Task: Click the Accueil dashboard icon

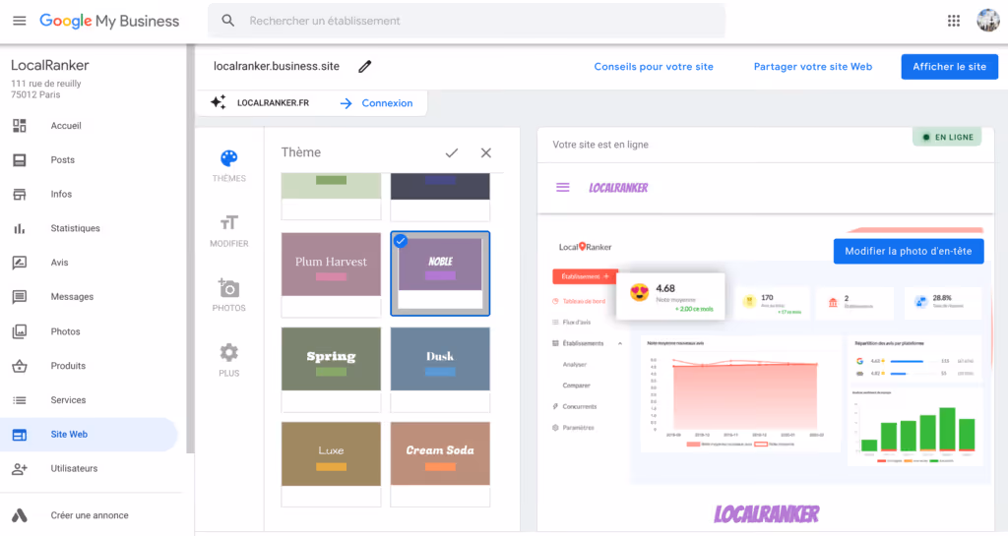Action: [x=20, y=126]
